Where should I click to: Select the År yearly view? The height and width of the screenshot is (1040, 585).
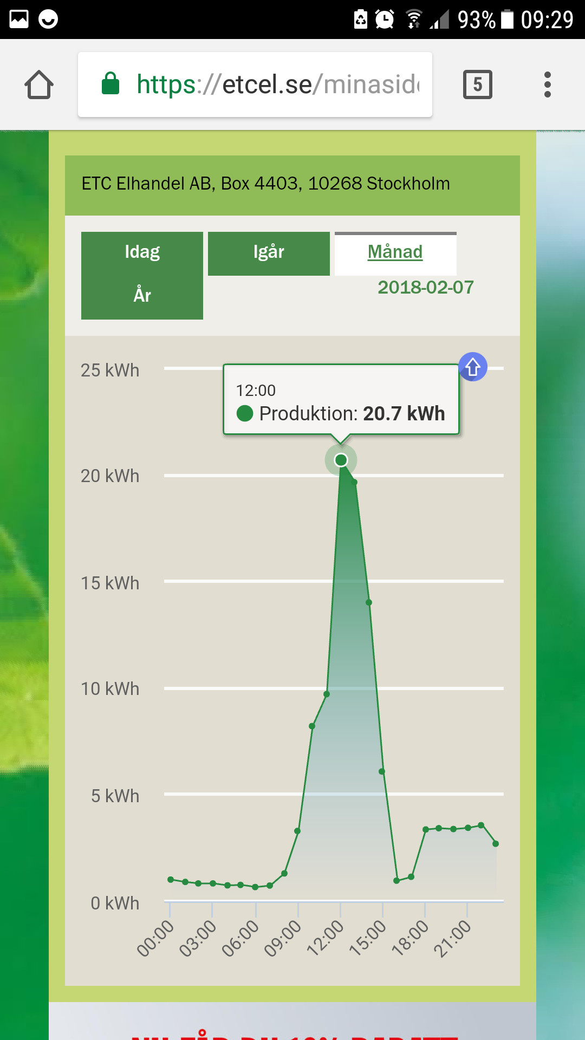[x=142, y=296]
